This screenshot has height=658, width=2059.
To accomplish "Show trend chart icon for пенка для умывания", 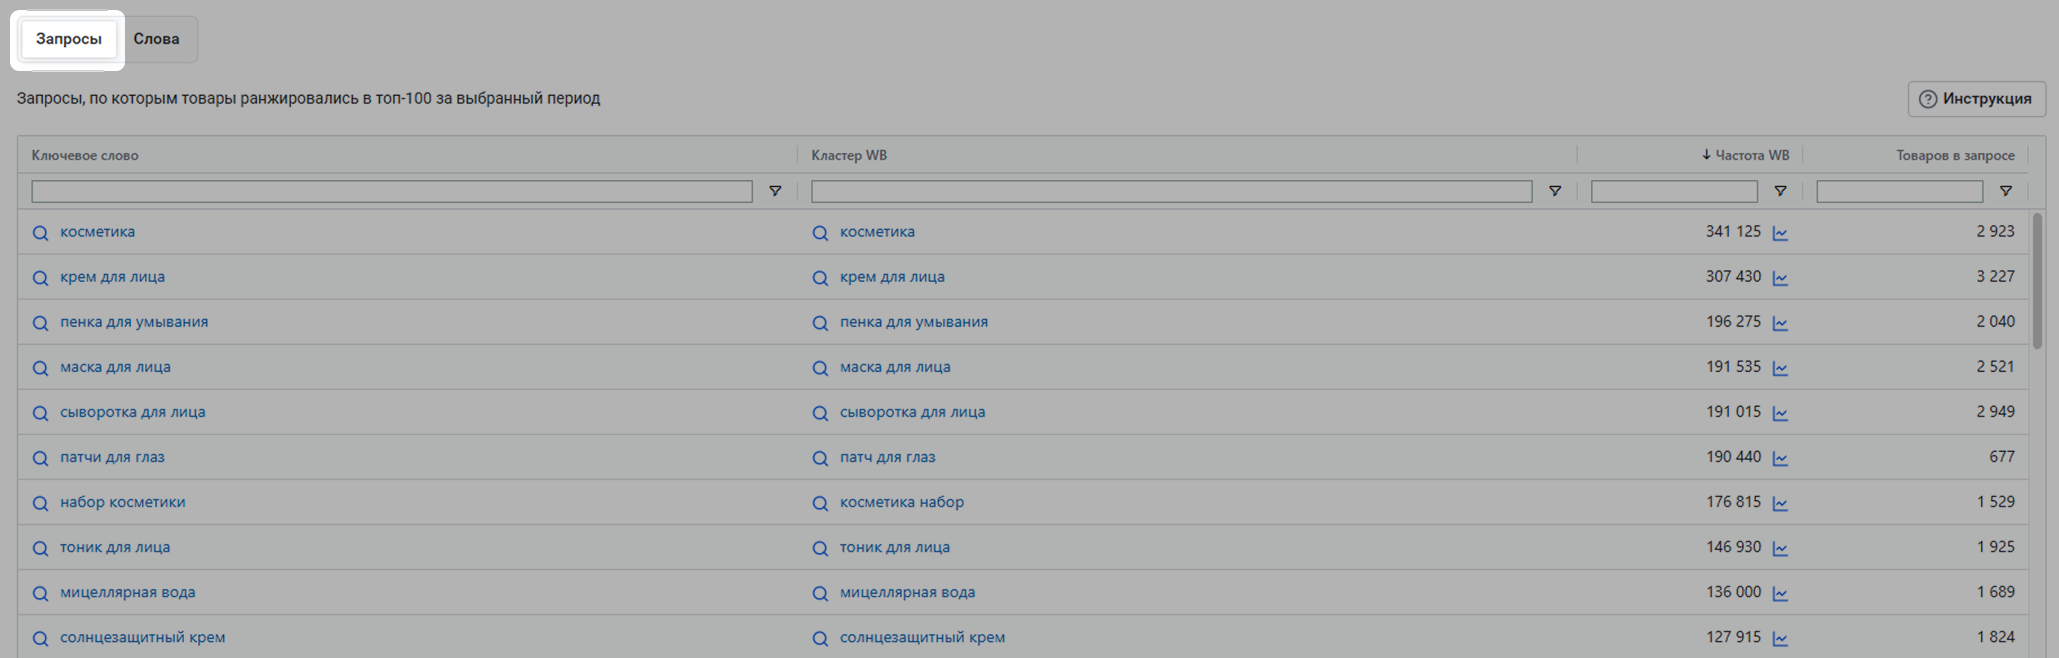I will (1780, 323).
